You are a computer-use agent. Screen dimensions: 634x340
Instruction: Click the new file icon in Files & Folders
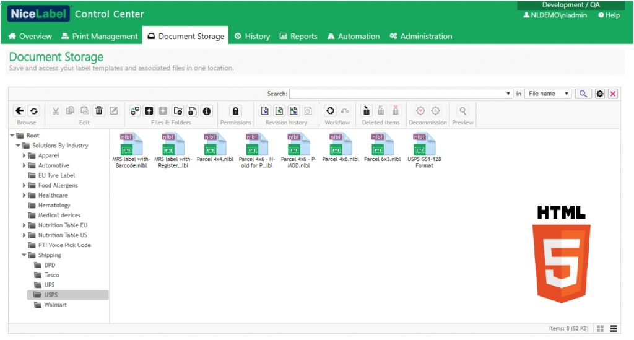tap(193, 111)
